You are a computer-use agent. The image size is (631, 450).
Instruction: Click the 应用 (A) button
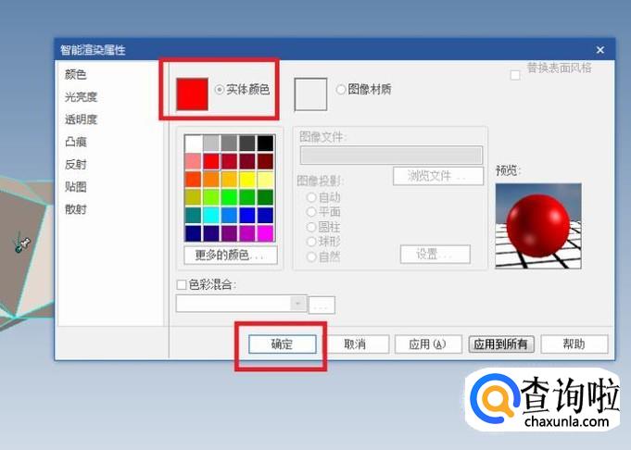coord(428,344)
